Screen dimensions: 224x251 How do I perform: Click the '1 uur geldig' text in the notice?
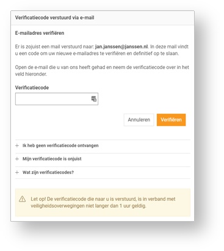tap(132, 206)
